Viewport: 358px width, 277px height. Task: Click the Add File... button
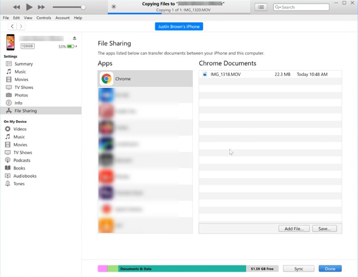[294, 229]
